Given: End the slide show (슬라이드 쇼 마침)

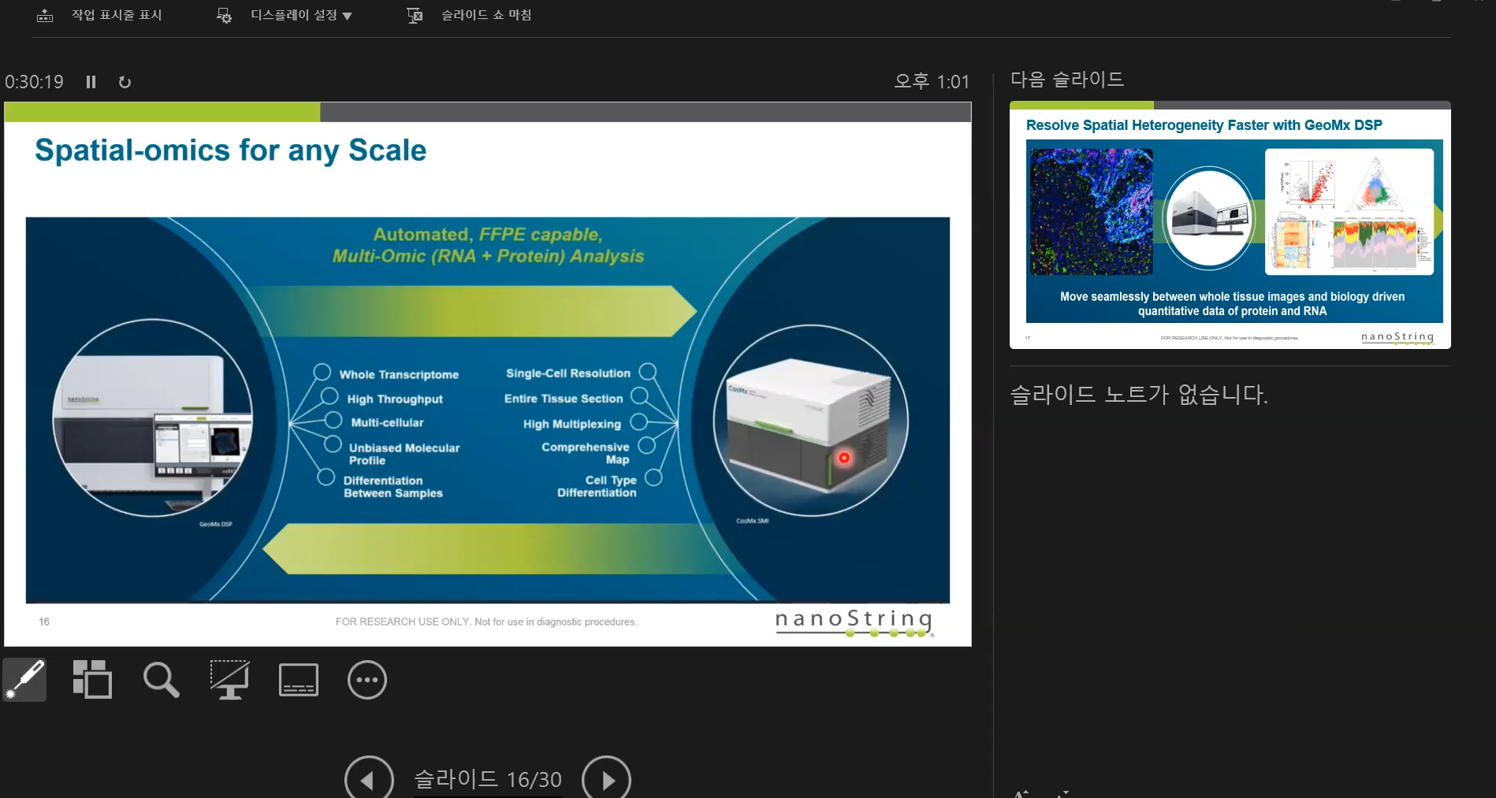Looking at the screenshot, I should (x=486, y=15).
